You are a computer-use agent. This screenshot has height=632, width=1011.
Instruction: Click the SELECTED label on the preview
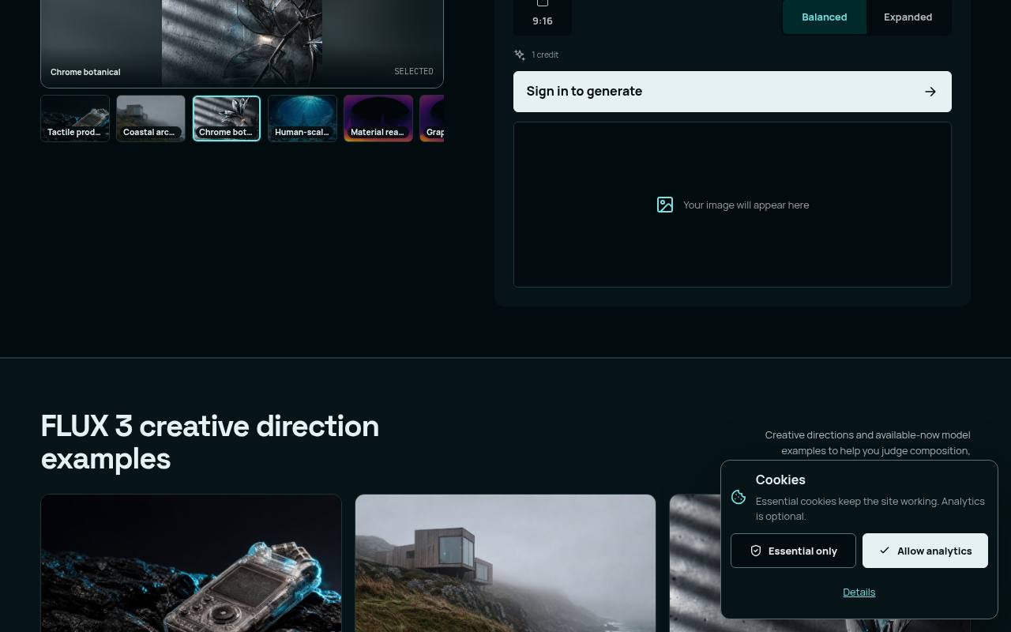[x=414, y=71]
